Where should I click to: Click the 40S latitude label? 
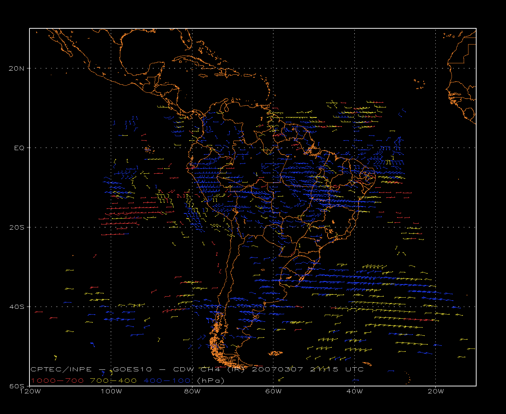tap(17, 307)
